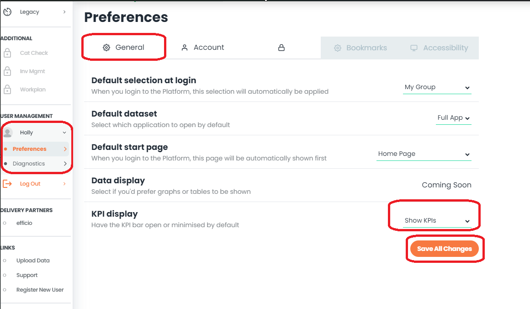Viewport: 530px width, 309px height.
Task: Click the gear icon on General tab
Action: pyautogui.click(x=106, y=48)
